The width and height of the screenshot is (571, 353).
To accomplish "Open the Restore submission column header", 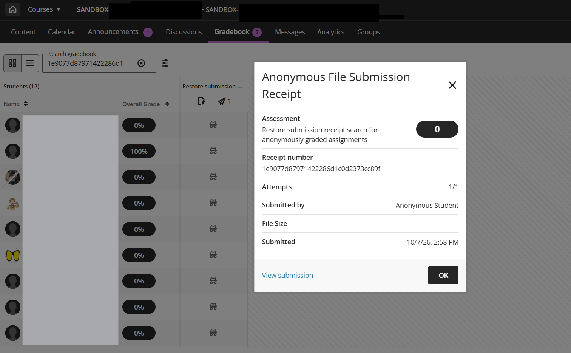I will click(212, 87).
